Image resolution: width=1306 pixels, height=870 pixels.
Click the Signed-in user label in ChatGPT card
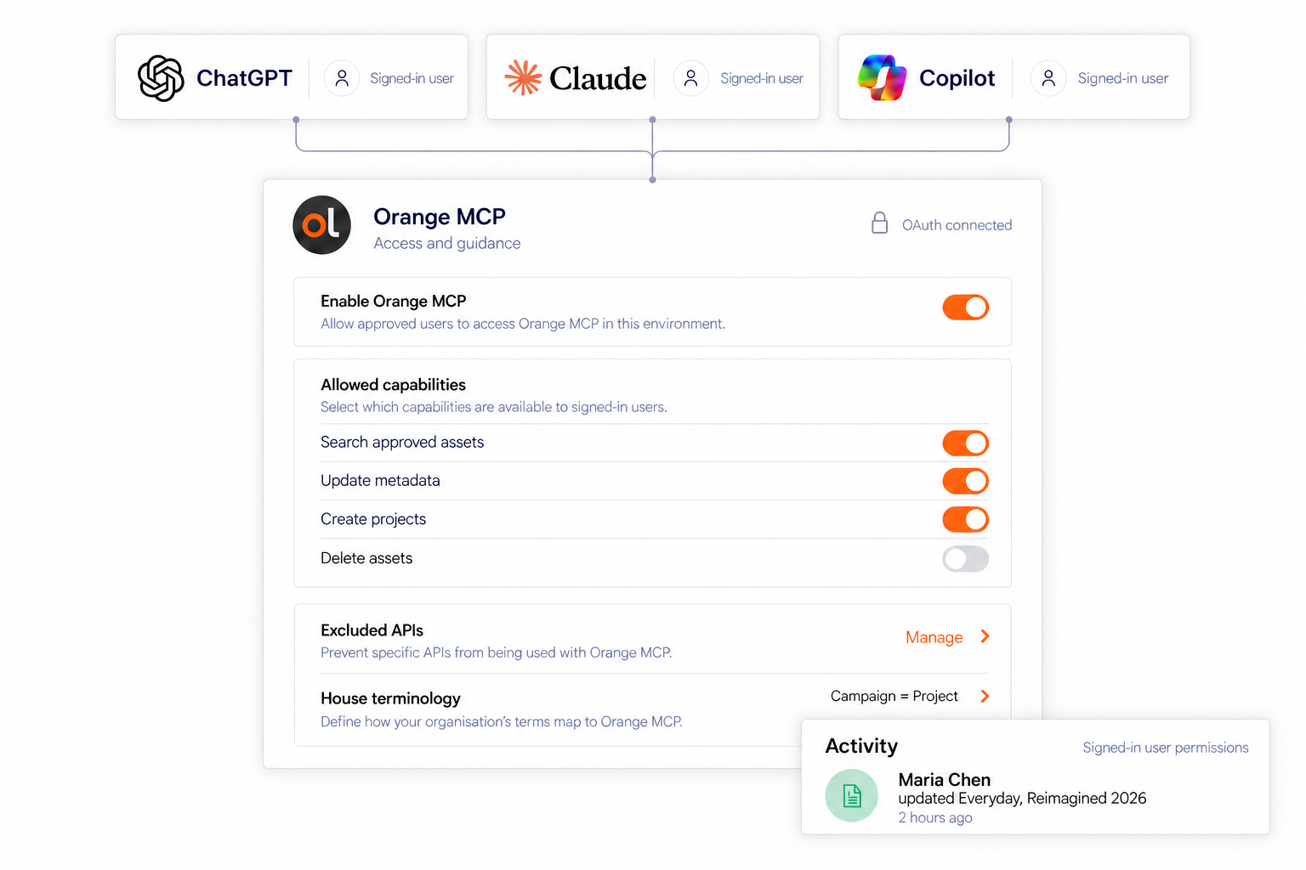[412, 78]
